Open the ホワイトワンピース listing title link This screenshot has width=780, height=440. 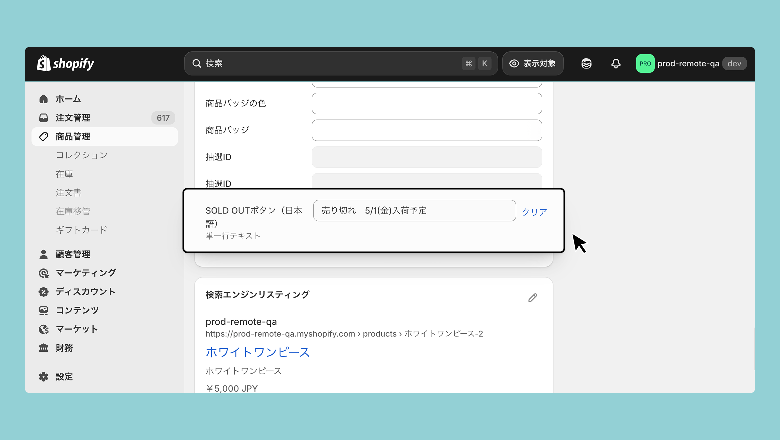(x=258, y=352)
